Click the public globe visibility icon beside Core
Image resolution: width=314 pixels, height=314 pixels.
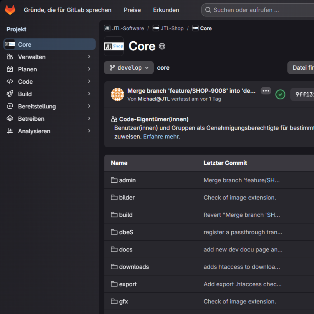click(162, 46)
